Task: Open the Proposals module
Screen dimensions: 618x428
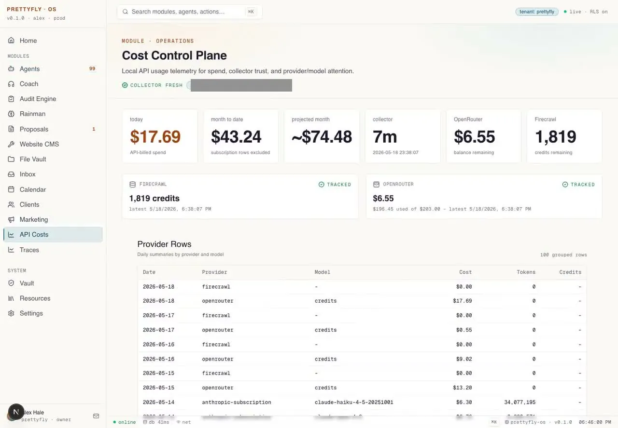Action: 53,129
